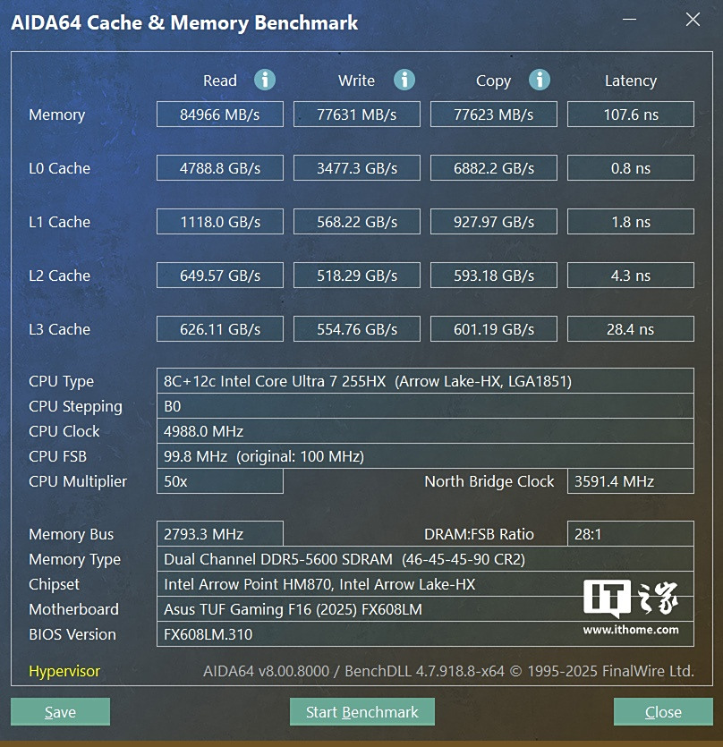Click Start Benchmark button
The image size is (723, 747).
tap(362, 712)
